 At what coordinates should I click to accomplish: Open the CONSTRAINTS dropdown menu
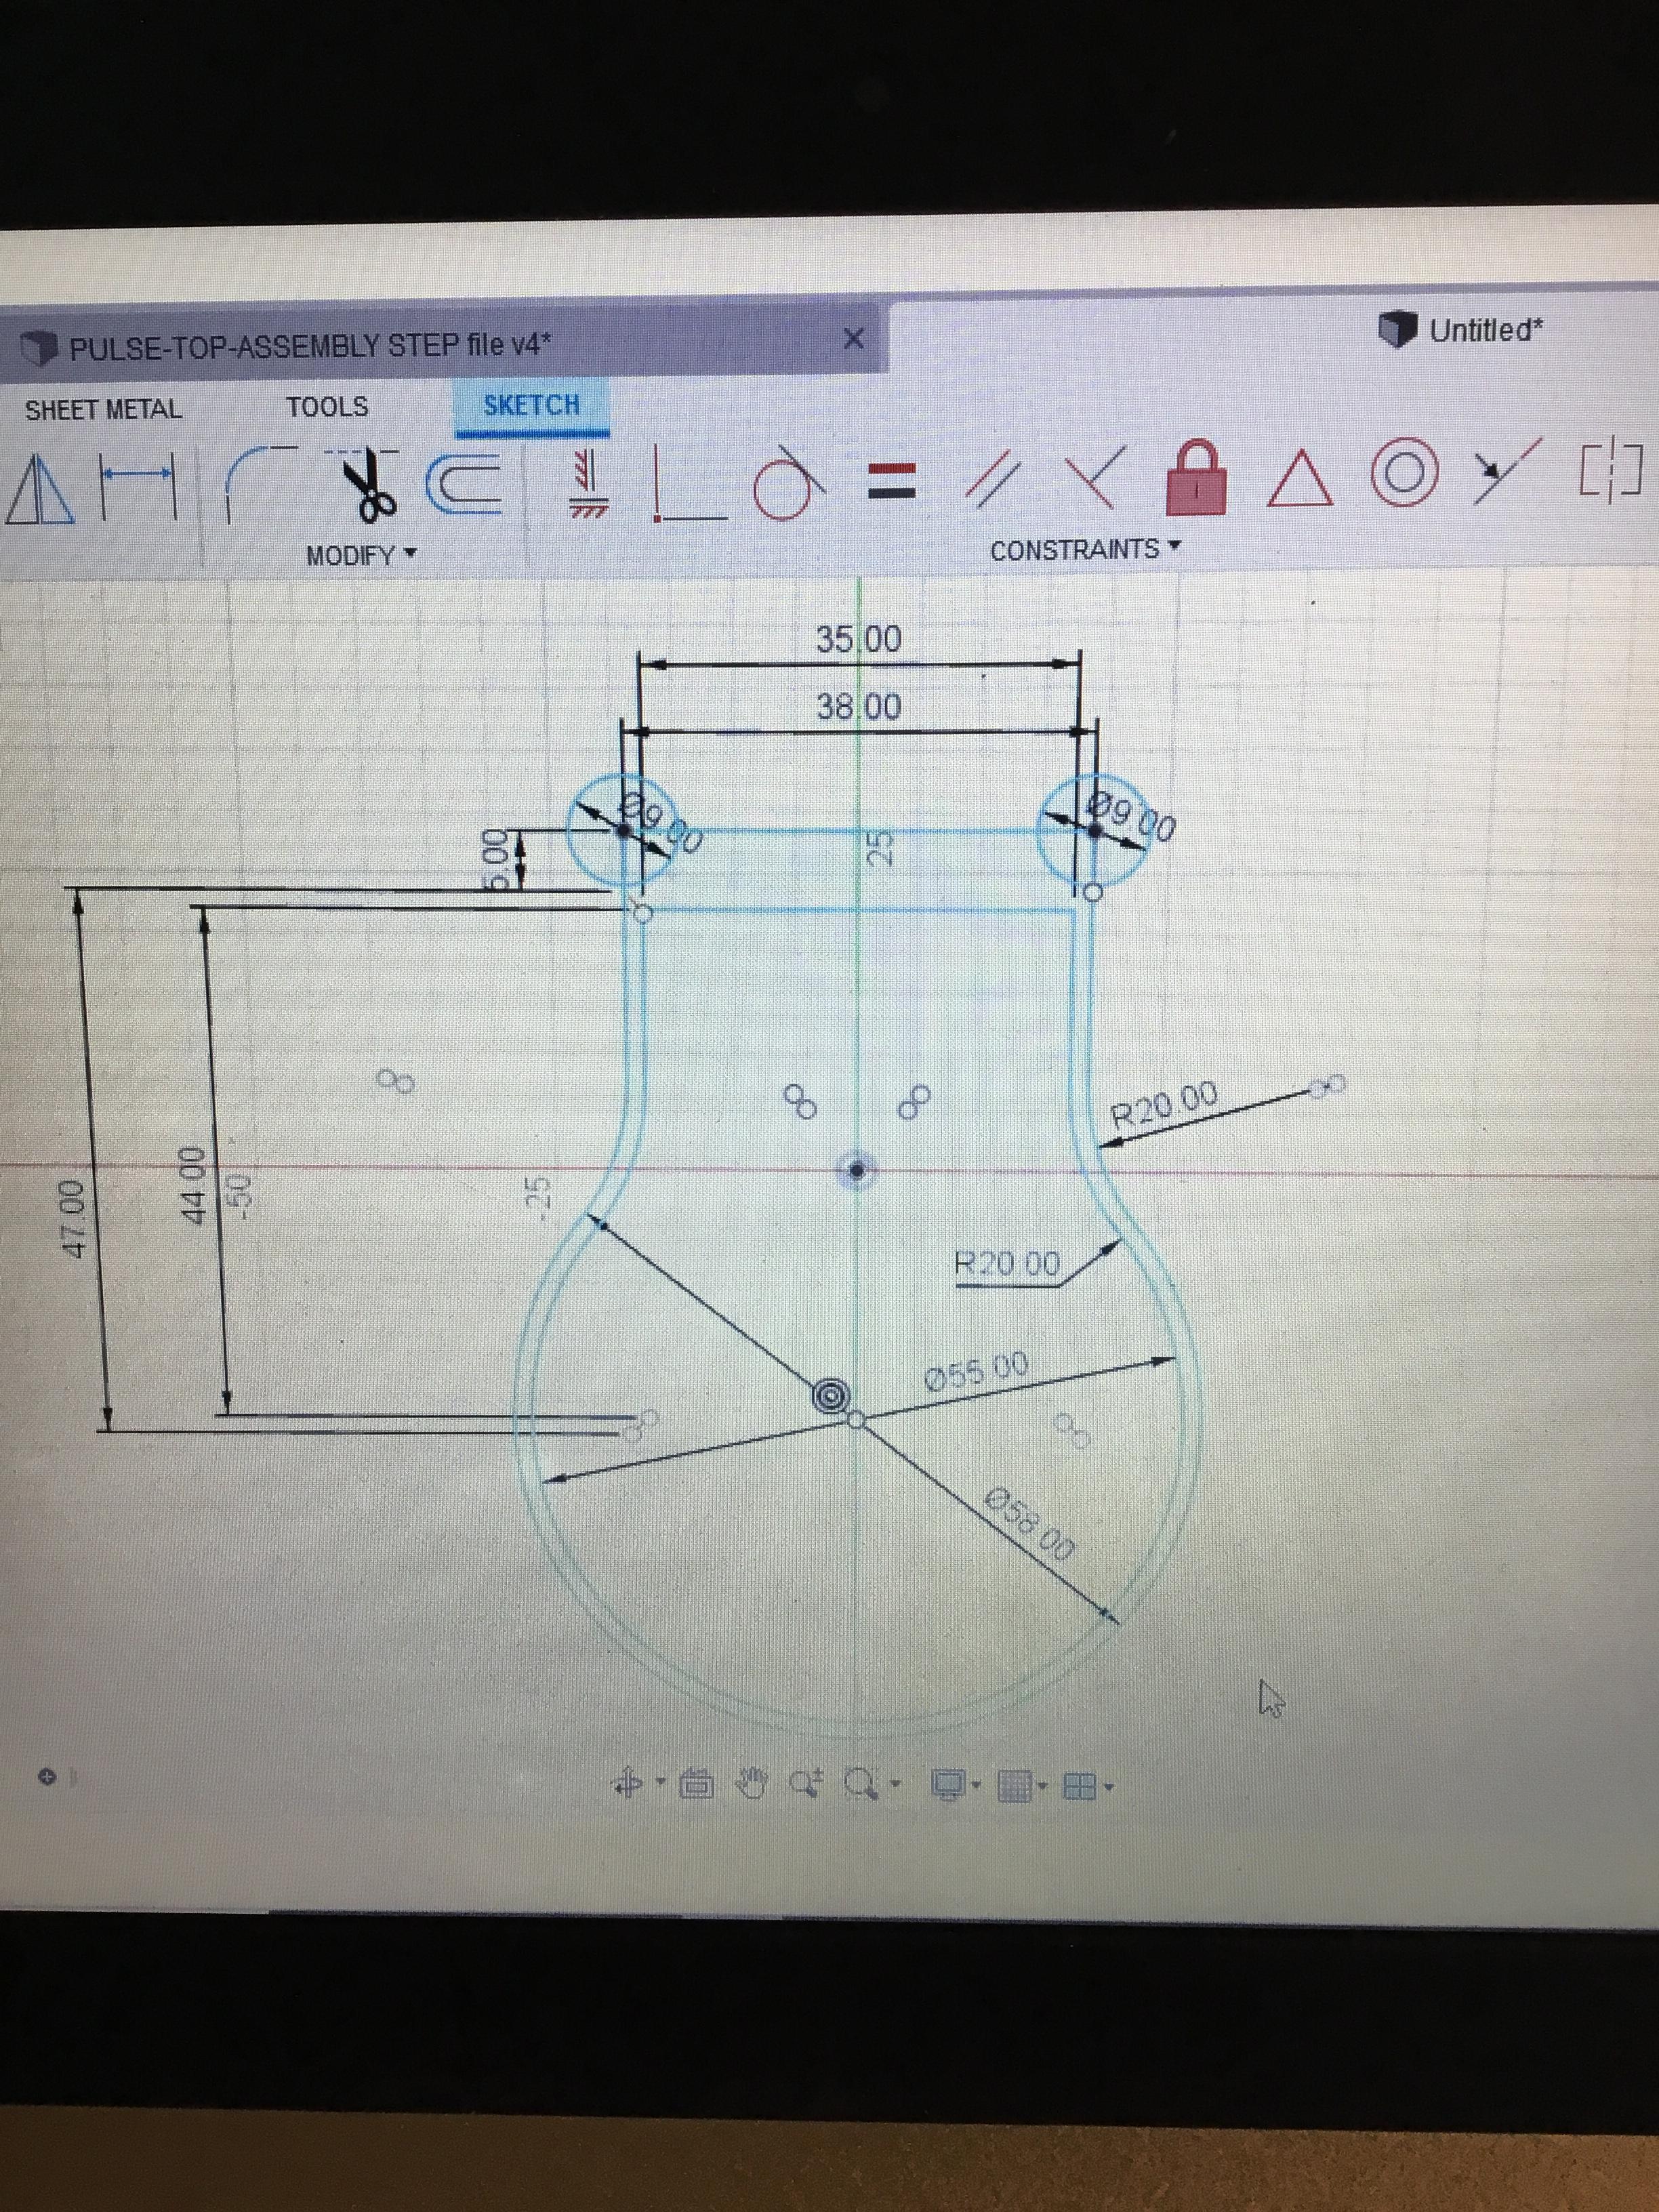pyautogui.click(x=1086, y=549)
